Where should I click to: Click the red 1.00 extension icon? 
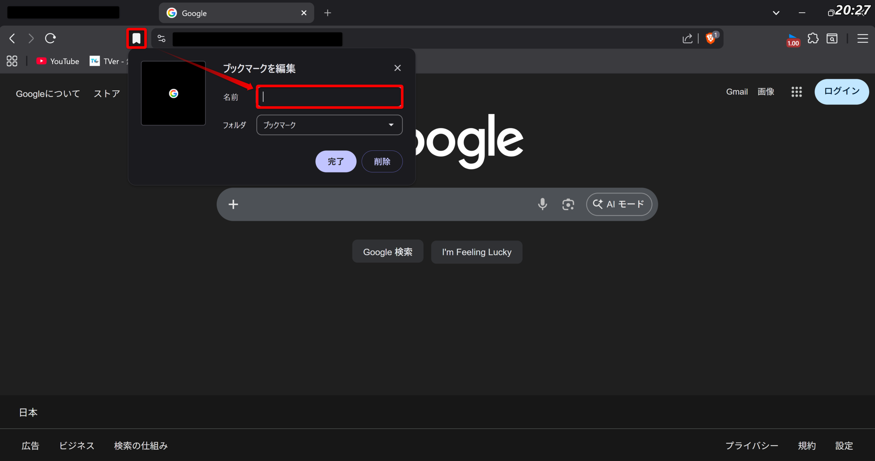tap(793, 40)
